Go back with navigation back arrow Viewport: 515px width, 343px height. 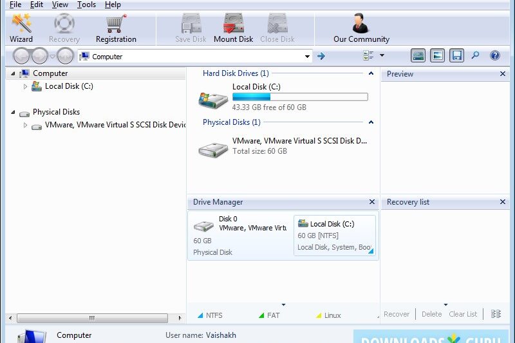click(22, 56)
